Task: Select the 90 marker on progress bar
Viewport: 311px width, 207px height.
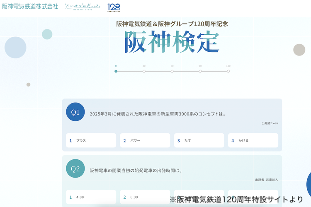Action: [x=200, y=71]
